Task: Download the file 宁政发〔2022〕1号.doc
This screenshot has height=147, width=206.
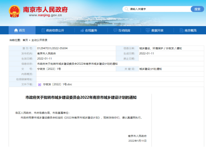Action: [57, 84]
